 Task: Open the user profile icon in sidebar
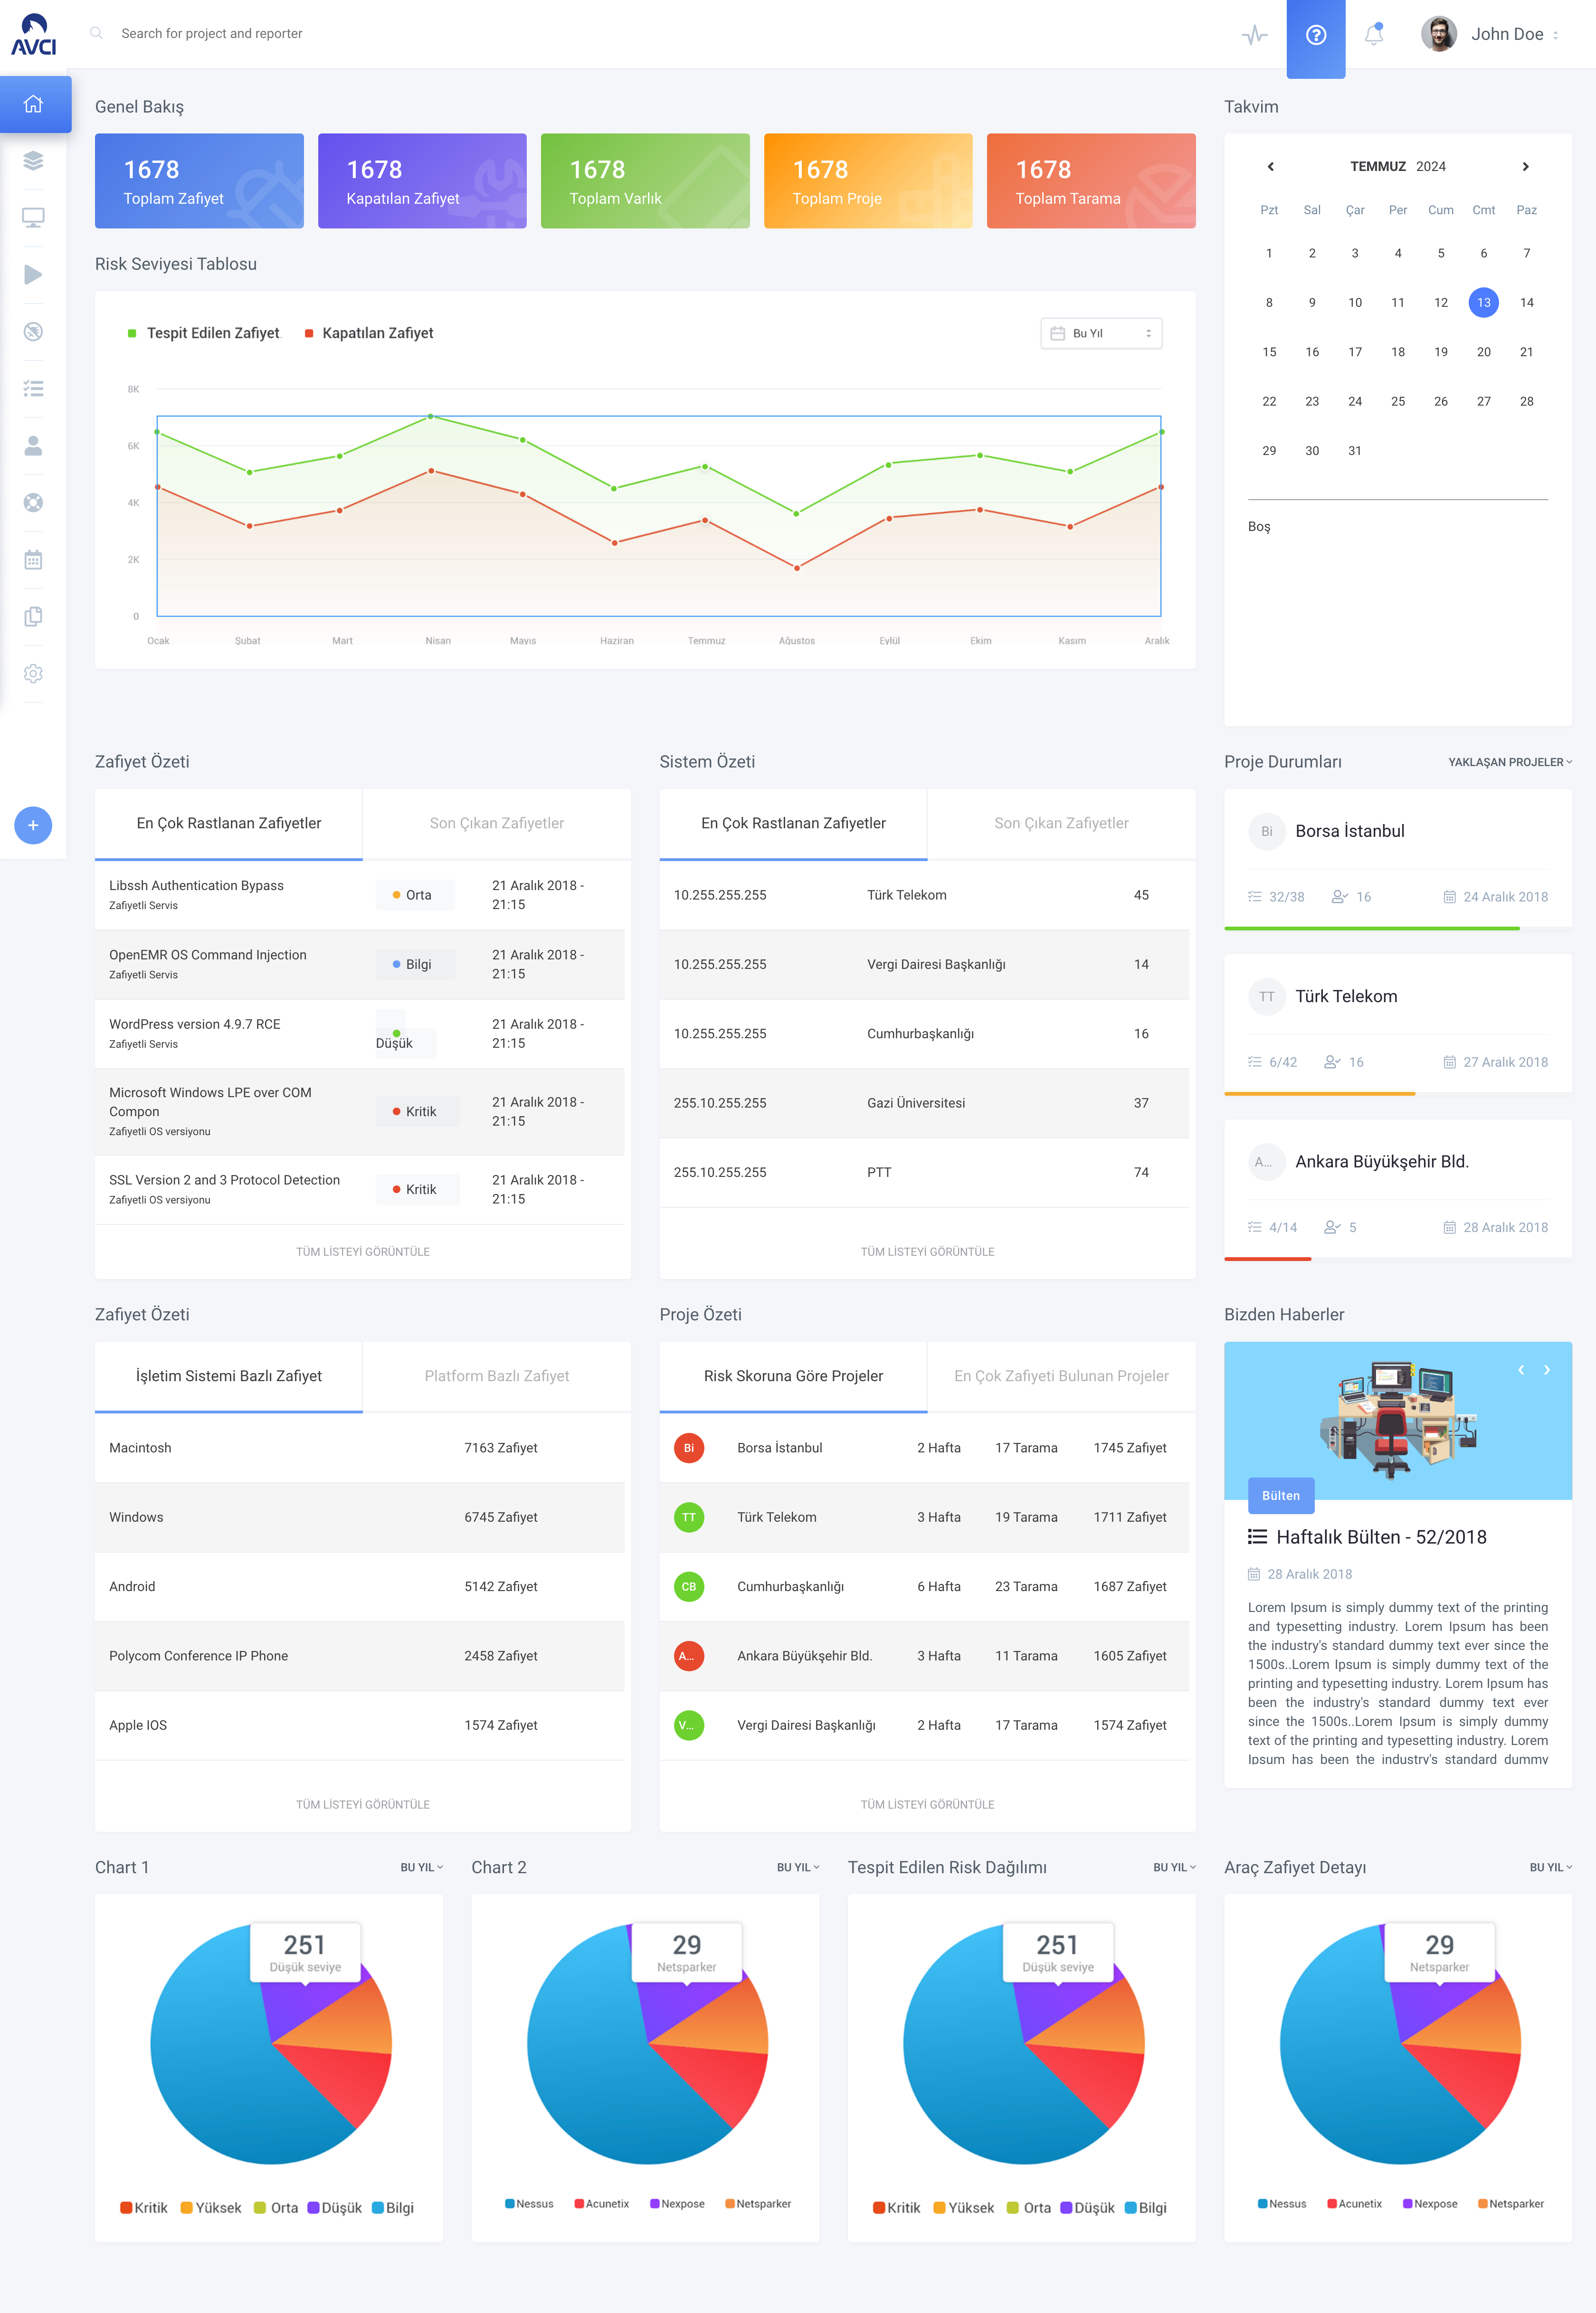[33, 446]
